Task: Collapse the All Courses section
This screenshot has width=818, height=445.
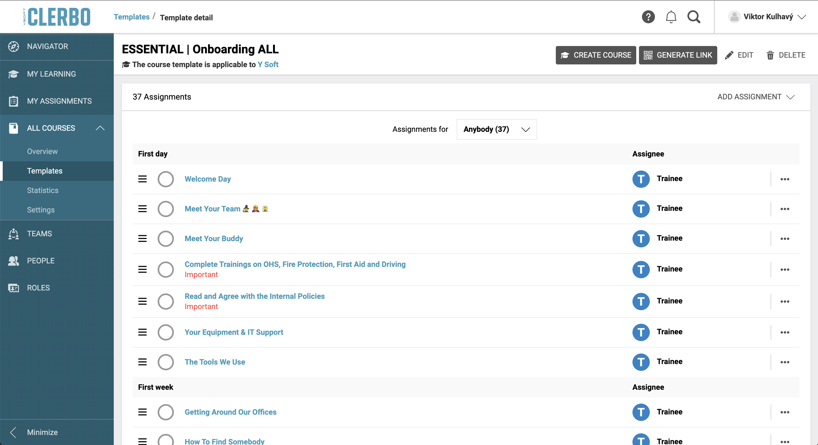Action: [100, 128]
